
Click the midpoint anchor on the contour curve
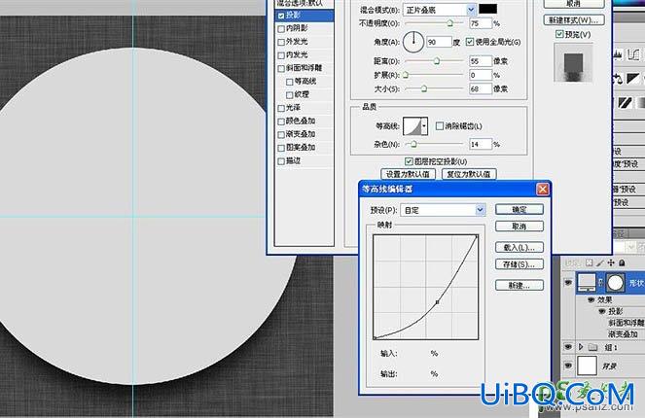(437, 302)
